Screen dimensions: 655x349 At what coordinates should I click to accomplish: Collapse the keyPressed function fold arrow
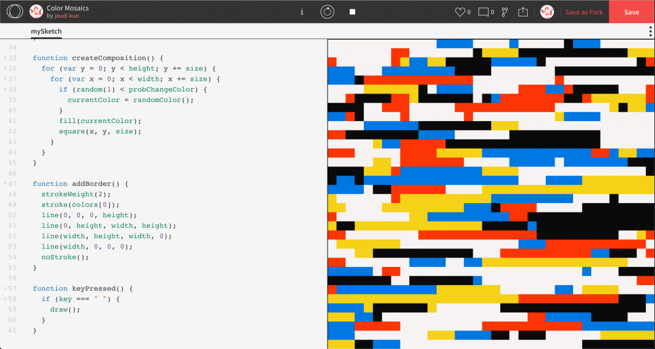(x=5, y=288)
